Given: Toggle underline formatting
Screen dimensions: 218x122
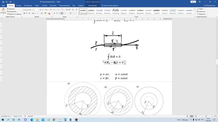Looking at the screenshot, I should pos(29,13).
